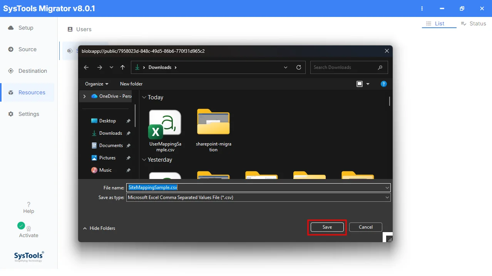Create a New folder
Image resolution: width=492 pixels, height=276 pixels.
[131, 84]
